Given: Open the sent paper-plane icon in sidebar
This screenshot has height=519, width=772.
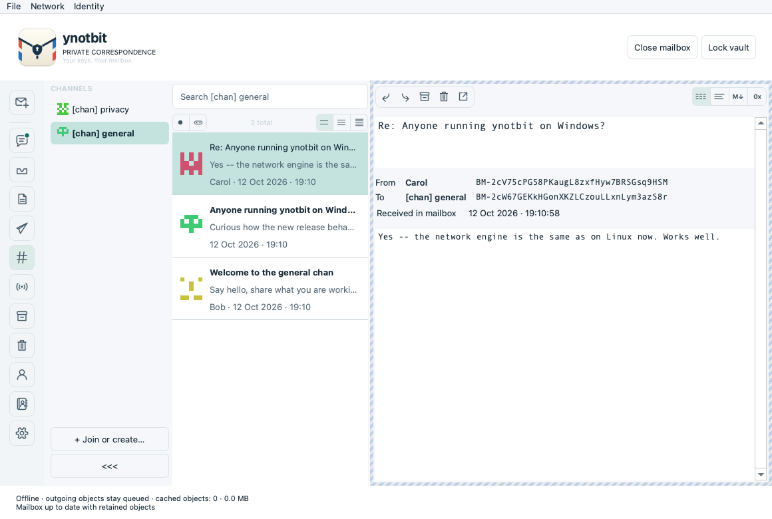Looking at the screenshot, I should pos(22,228).
